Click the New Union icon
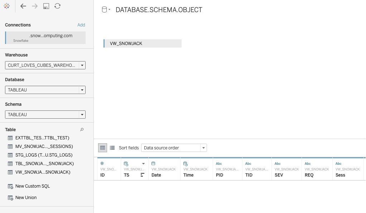The height and width of the screenshot is (213, 366). point(10,198)
